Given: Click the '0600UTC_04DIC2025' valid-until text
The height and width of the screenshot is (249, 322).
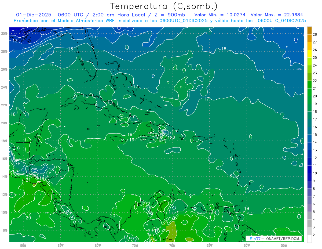Looking at the screenshot, I should (282, 21).
